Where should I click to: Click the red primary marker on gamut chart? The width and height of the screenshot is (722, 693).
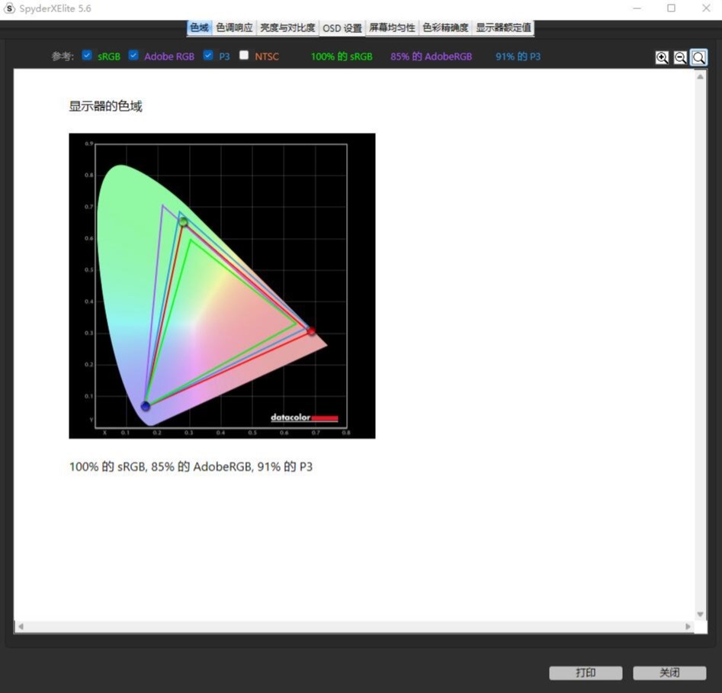tap(310, 331)
